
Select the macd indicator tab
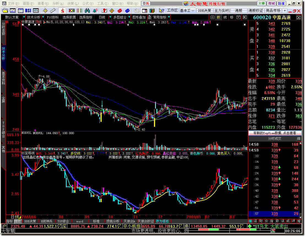pos(80,221)
